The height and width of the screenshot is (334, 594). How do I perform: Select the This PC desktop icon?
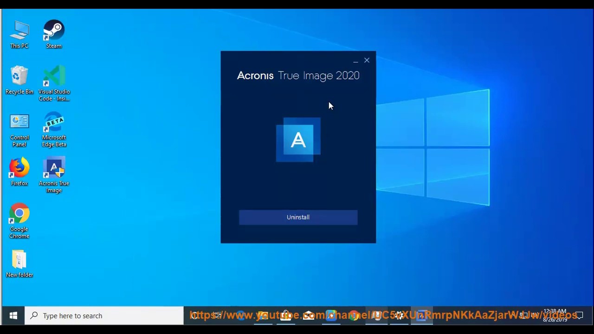click(x=19, y=34)
